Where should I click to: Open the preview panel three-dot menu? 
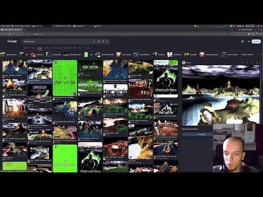(252, 62)
